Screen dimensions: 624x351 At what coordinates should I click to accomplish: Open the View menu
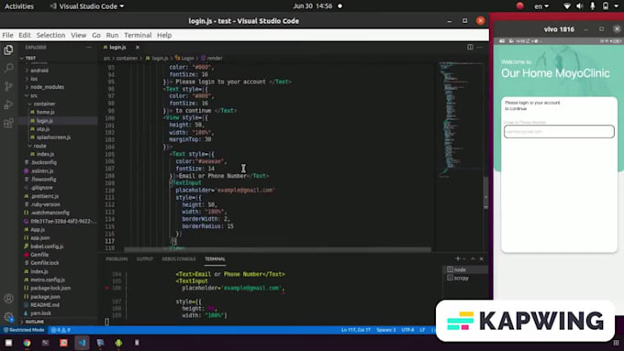click(x=78, y=35)
